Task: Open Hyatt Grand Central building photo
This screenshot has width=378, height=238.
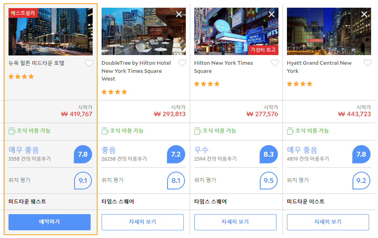Action: point(329,31)
